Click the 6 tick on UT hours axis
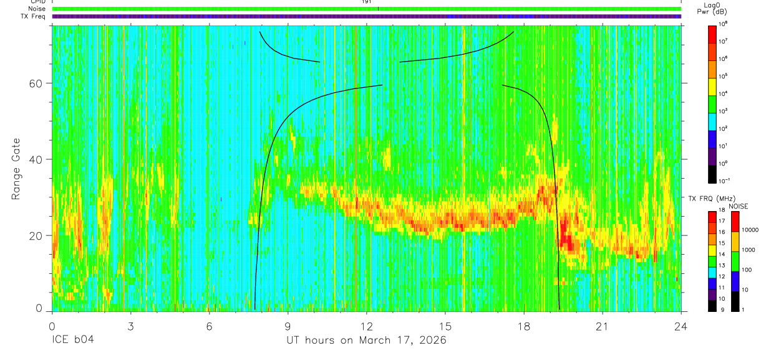The image size is (766, 353). [x=209, y=326]
